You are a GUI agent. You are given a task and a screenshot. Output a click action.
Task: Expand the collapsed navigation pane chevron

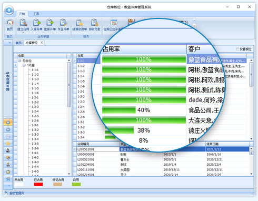click(9, 43)
